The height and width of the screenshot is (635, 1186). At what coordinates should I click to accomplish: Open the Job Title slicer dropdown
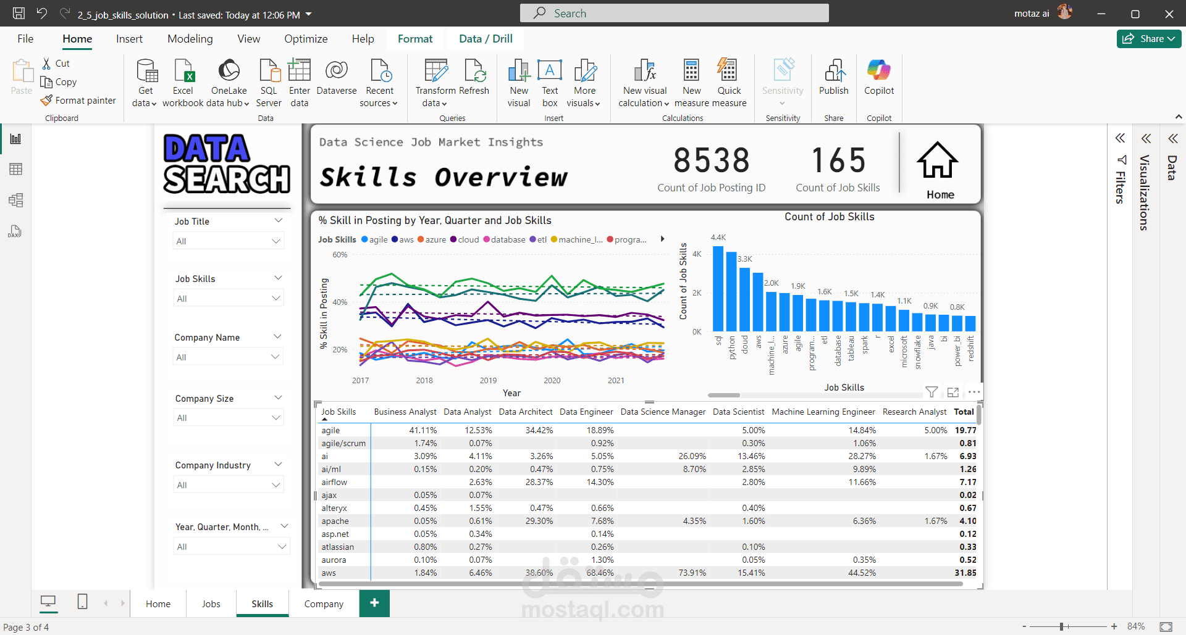pyautogui.click(x=276, y=241)
